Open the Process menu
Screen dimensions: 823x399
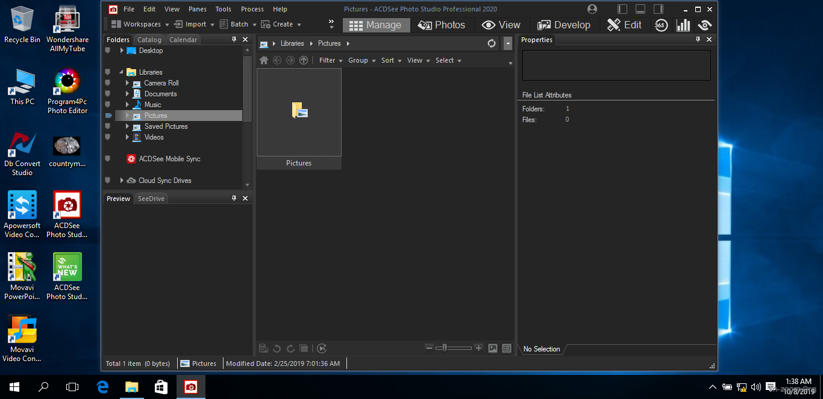tap(252, 9)
